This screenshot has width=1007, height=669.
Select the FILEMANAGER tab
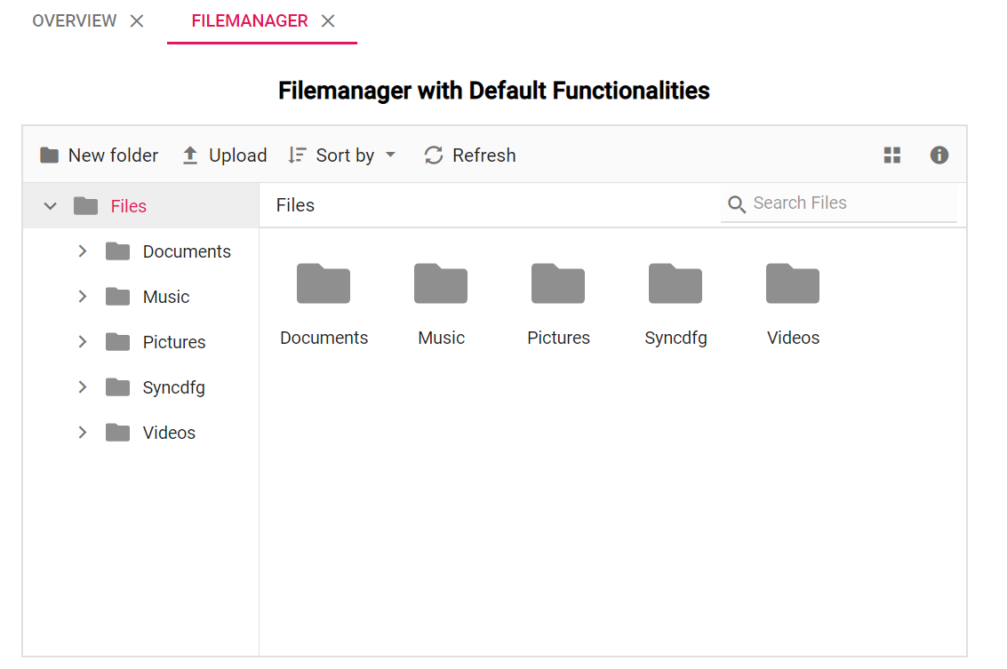click(250, 21)
